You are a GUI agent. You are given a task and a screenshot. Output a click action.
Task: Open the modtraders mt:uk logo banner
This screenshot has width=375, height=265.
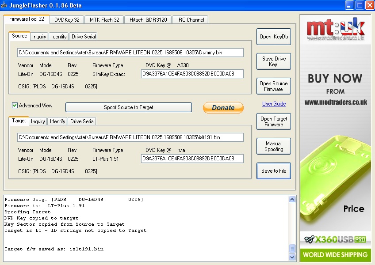point(335,29)
